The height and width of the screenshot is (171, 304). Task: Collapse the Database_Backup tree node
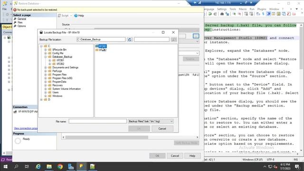pyautogui.click(x=46, y=57)
